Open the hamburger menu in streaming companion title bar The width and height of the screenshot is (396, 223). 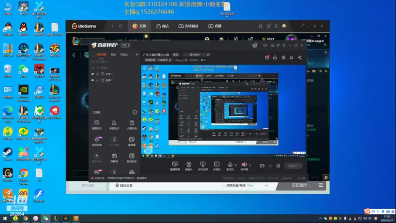[284, 46]
